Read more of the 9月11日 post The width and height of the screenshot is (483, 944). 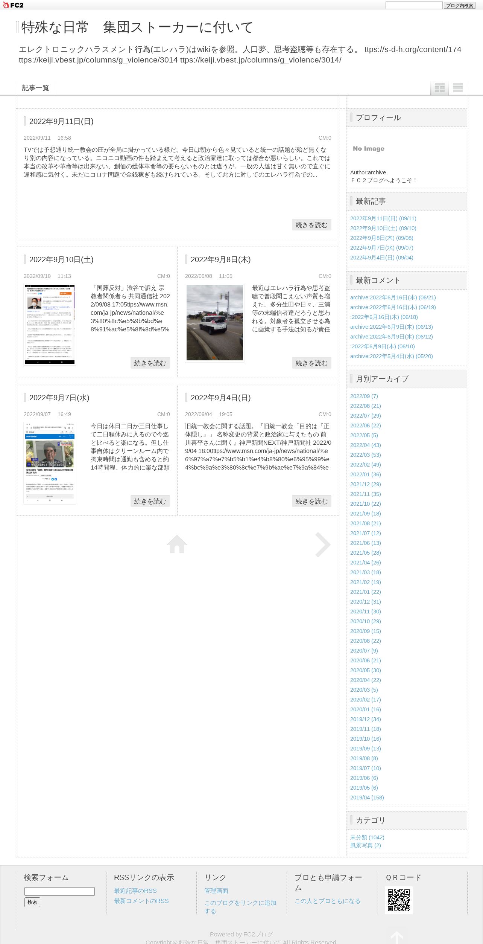311,225
